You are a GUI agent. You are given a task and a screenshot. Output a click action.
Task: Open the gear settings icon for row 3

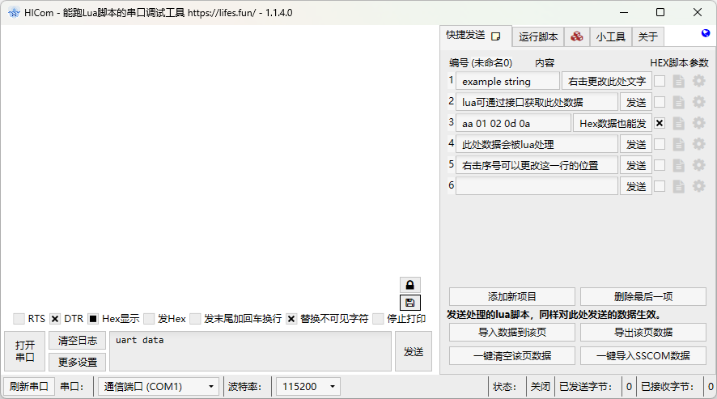(x=699, y=123)
